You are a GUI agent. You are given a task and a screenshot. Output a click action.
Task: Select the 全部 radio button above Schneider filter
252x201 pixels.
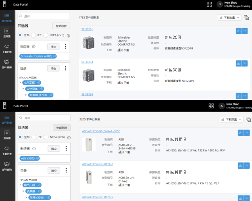(20, 35)
